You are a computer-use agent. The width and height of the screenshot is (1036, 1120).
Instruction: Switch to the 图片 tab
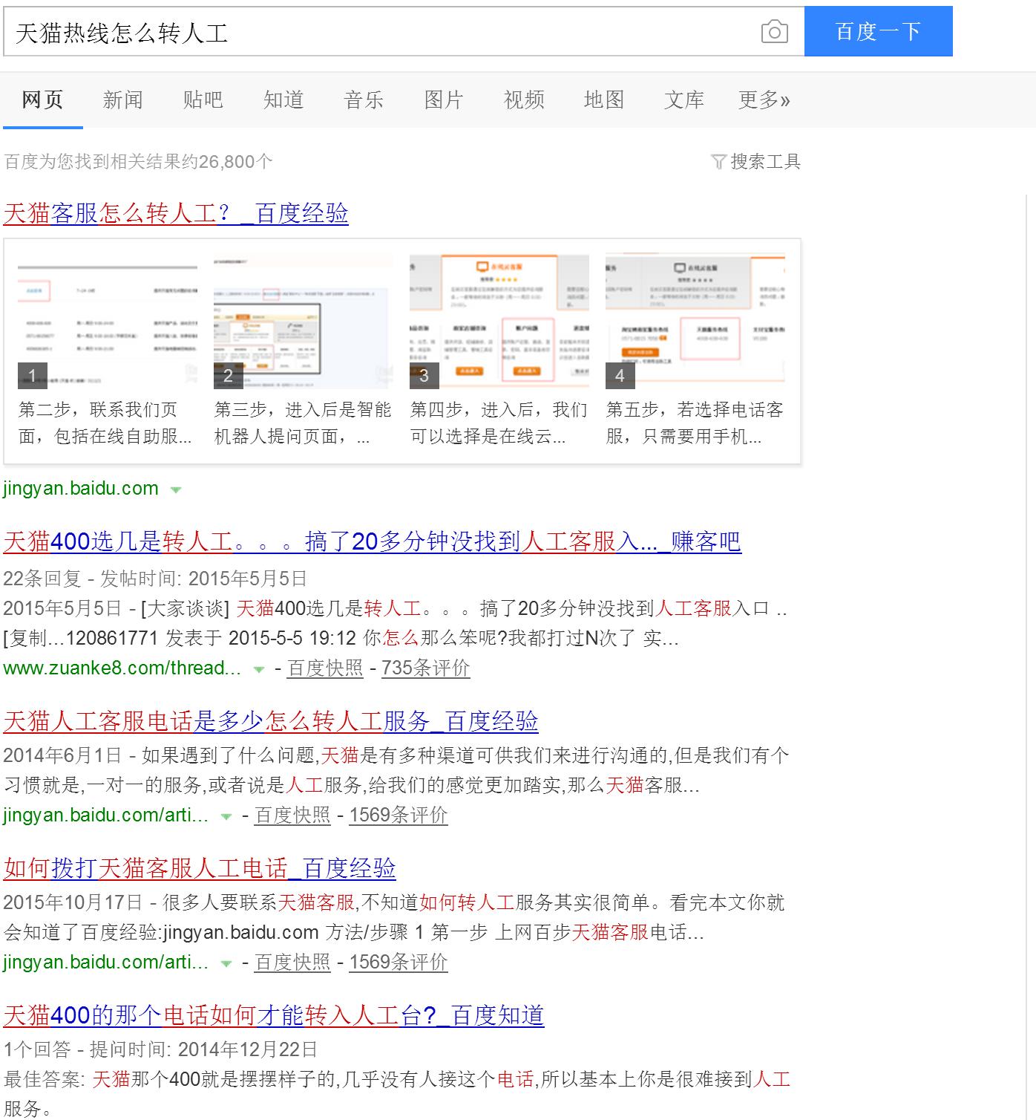[x=443, y=100]
